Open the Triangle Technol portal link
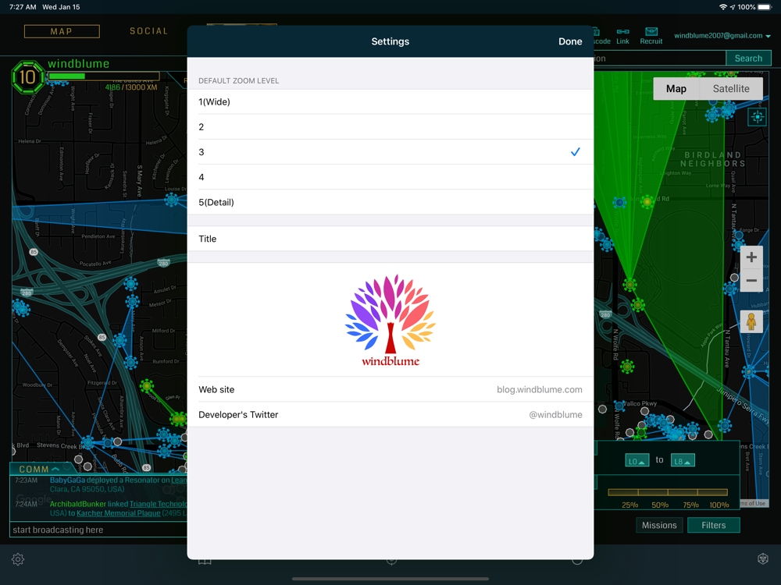781x585 pixels. point(159,504)
